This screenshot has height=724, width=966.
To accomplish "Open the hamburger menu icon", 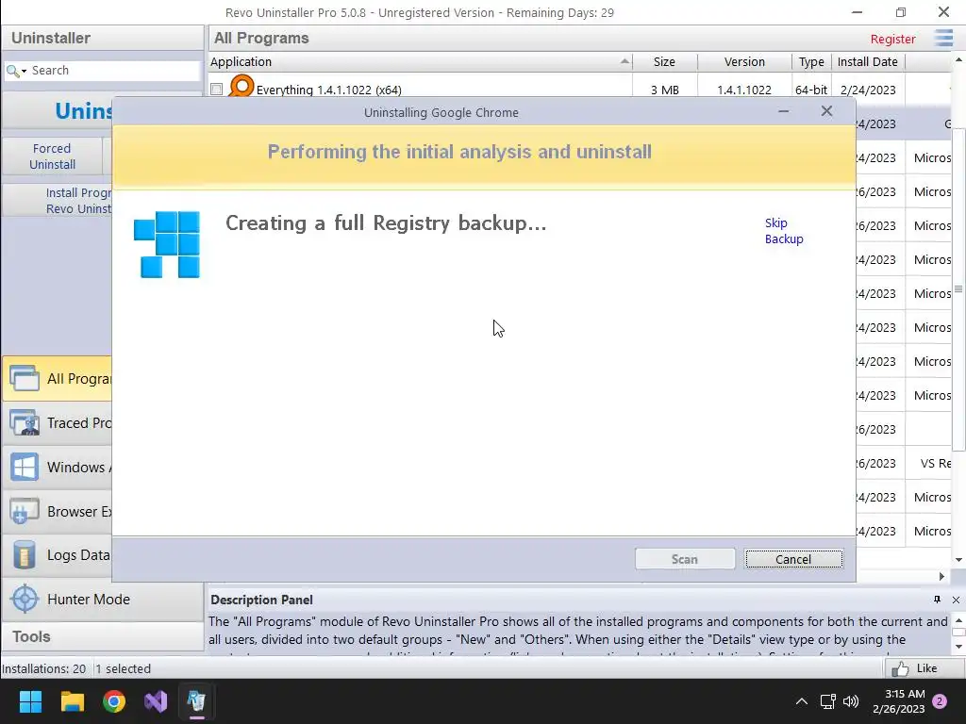I will (x=943, y=38).
